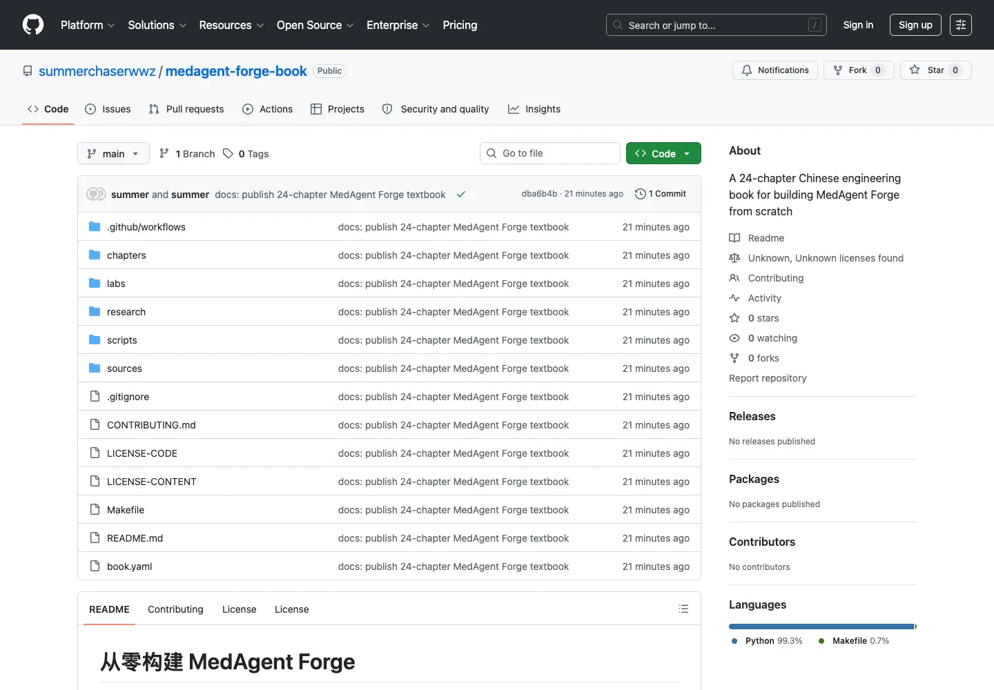The width and height of the screenshot is (994, 690).
Task: Expand the Platform menu
Action: [x=88, y=25]
